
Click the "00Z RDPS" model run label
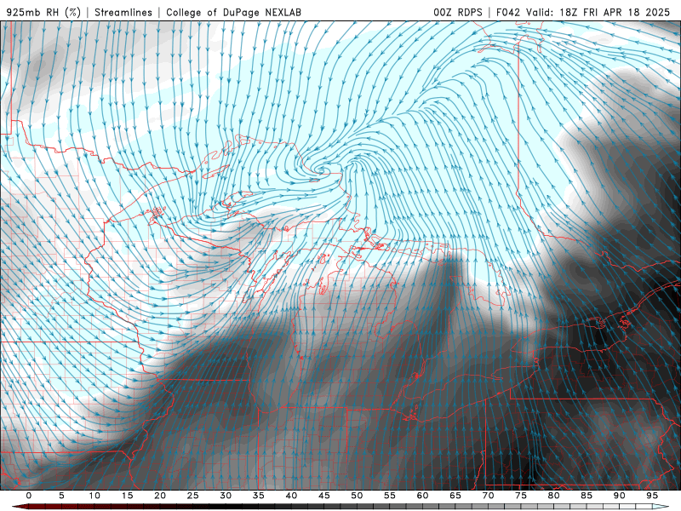(x=458, y=12)
